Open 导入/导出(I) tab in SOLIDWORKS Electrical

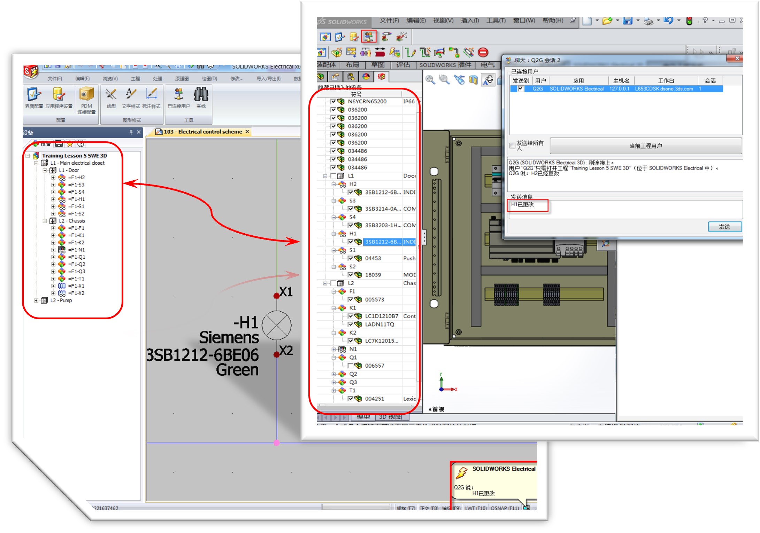point(269,78)
